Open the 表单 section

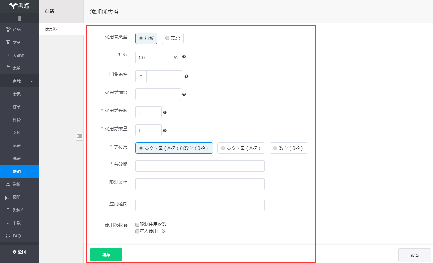[14, 68]
